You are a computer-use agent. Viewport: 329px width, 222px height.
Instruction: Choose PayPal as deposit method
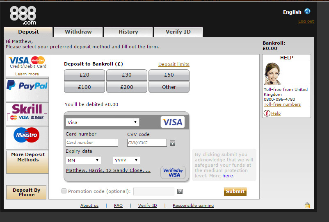tap(27, 90)
